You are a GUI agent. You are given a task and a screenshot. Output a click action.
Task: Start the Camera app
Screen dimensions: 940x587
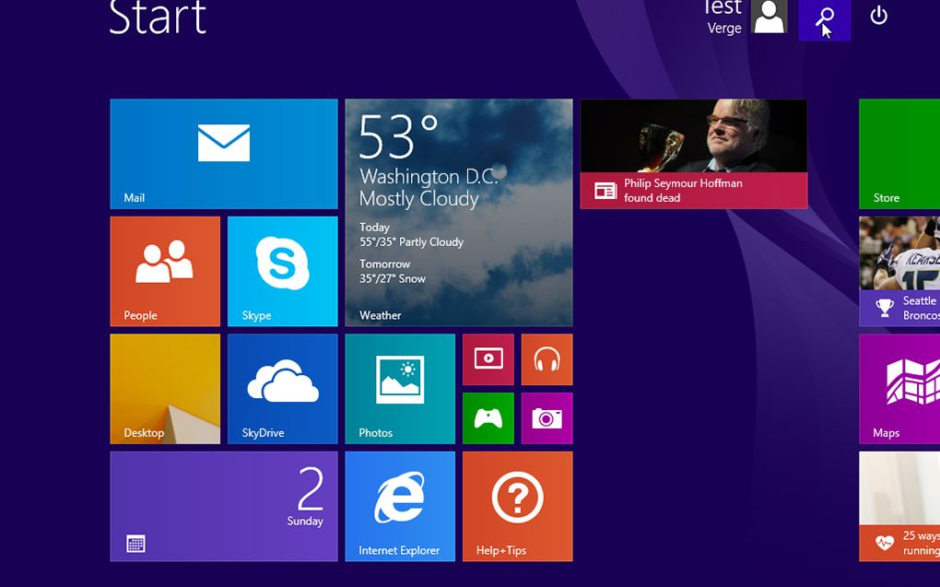(x=546, y=418)
